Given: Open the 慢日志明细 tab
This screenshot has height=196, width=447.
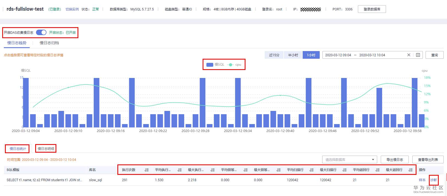Looking at the screenshot, I should pyautogui.click(x=46, y=149).
